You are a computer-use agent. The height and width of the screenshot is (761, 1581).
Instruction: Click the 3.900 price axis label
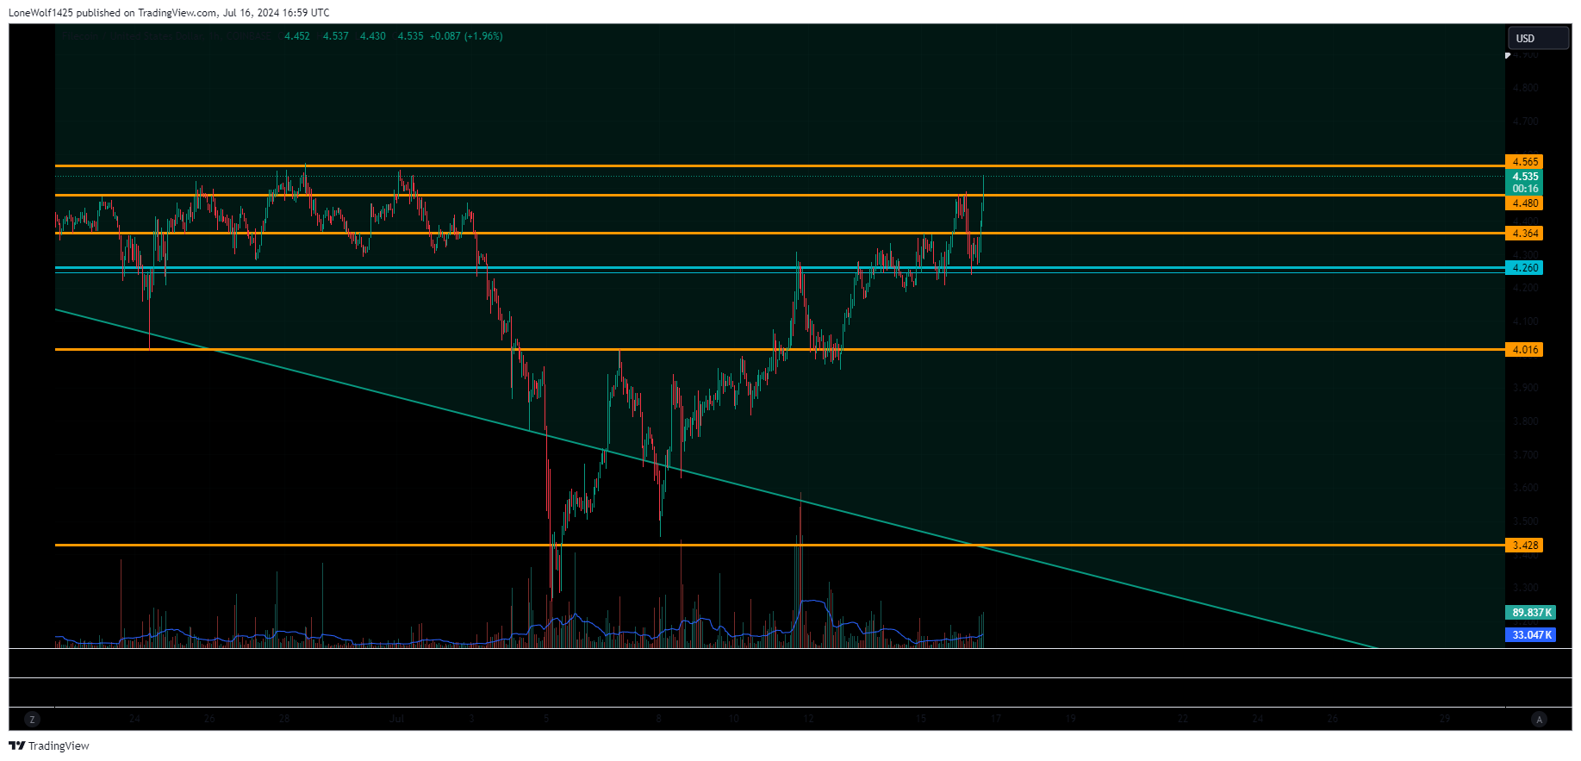1525,388
